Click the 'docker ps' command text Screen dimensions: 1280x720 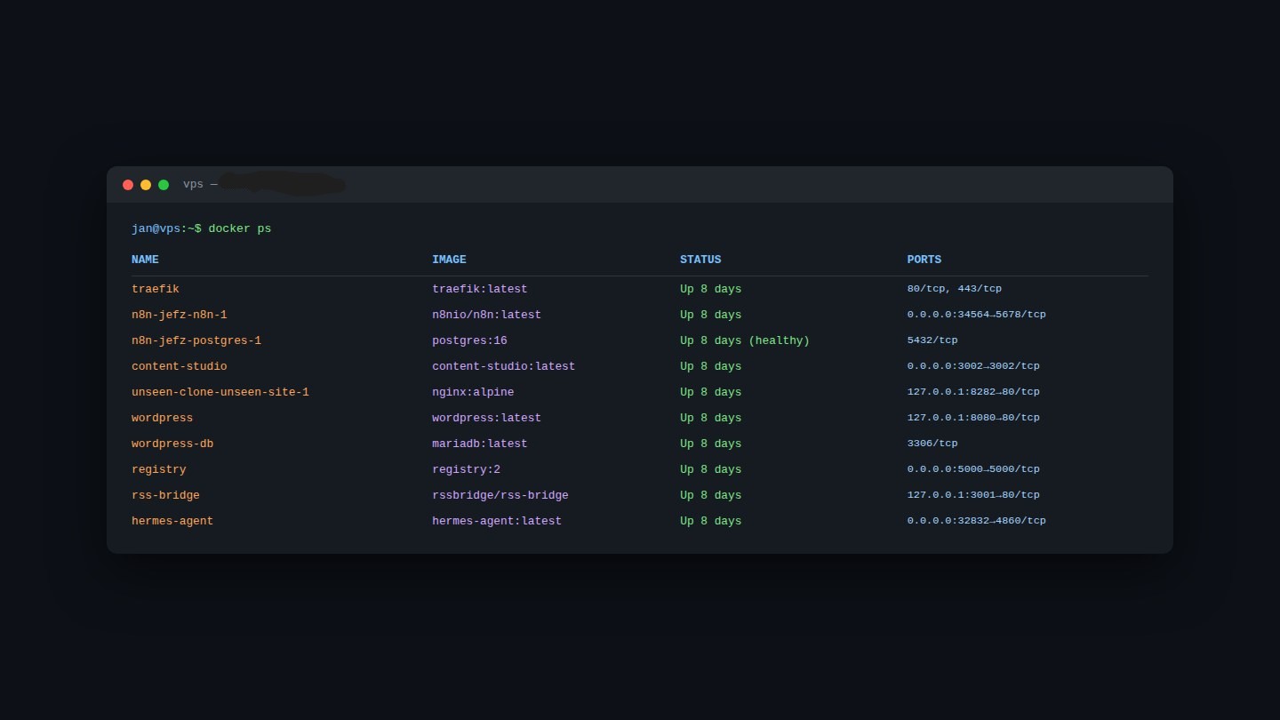(240, 228)
